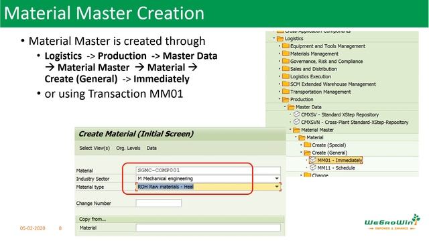Select the 'Create (Special)' tree label
This screenshot has height=241, width=429.
tap(329, 145)
